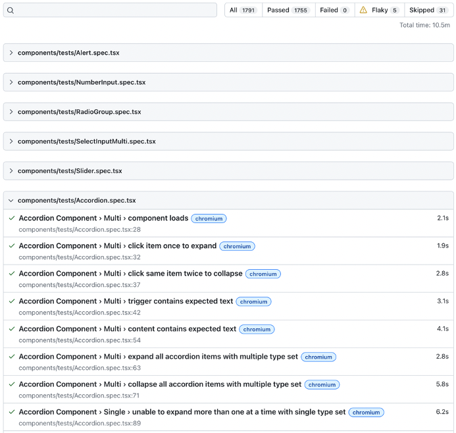Click passed checkmark of 'click same item twice' test
456x433 pixels.
pos(12,273)
